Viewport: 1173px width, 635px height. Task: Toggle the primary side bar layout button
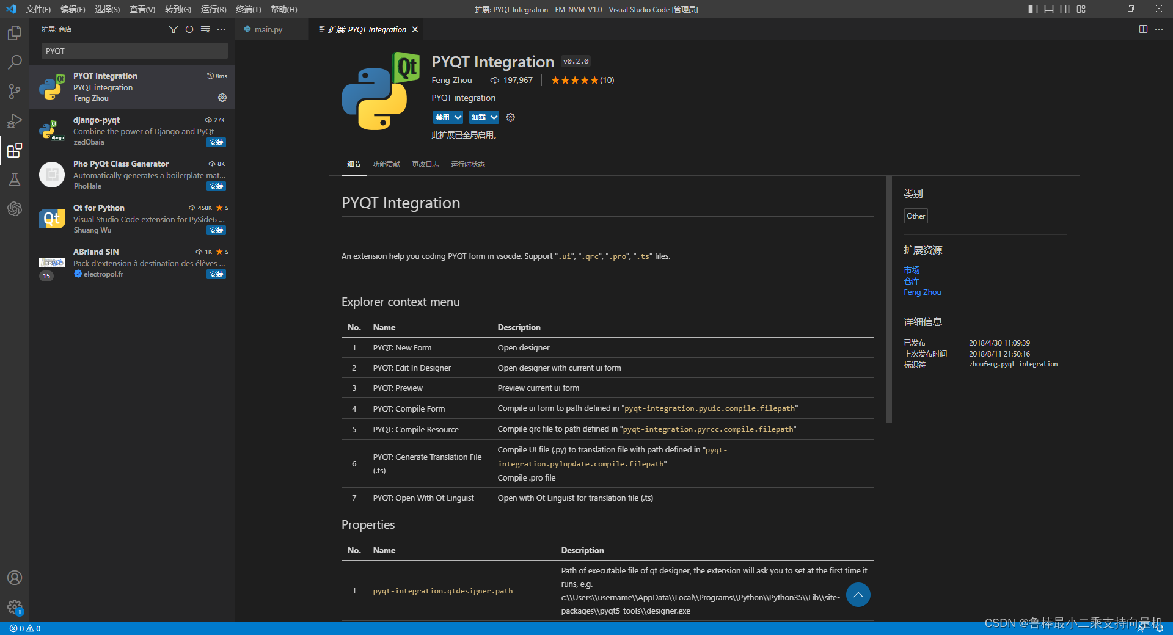point(1033,9)
